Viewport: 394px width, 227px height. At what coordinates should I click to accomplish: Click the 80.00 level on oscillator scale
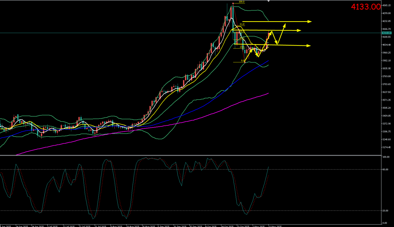[386, 169]
